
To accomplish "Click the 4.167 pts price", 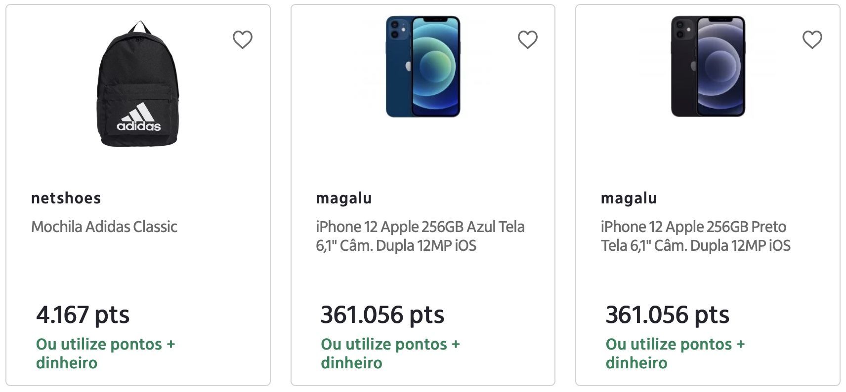I will (83, 314).
